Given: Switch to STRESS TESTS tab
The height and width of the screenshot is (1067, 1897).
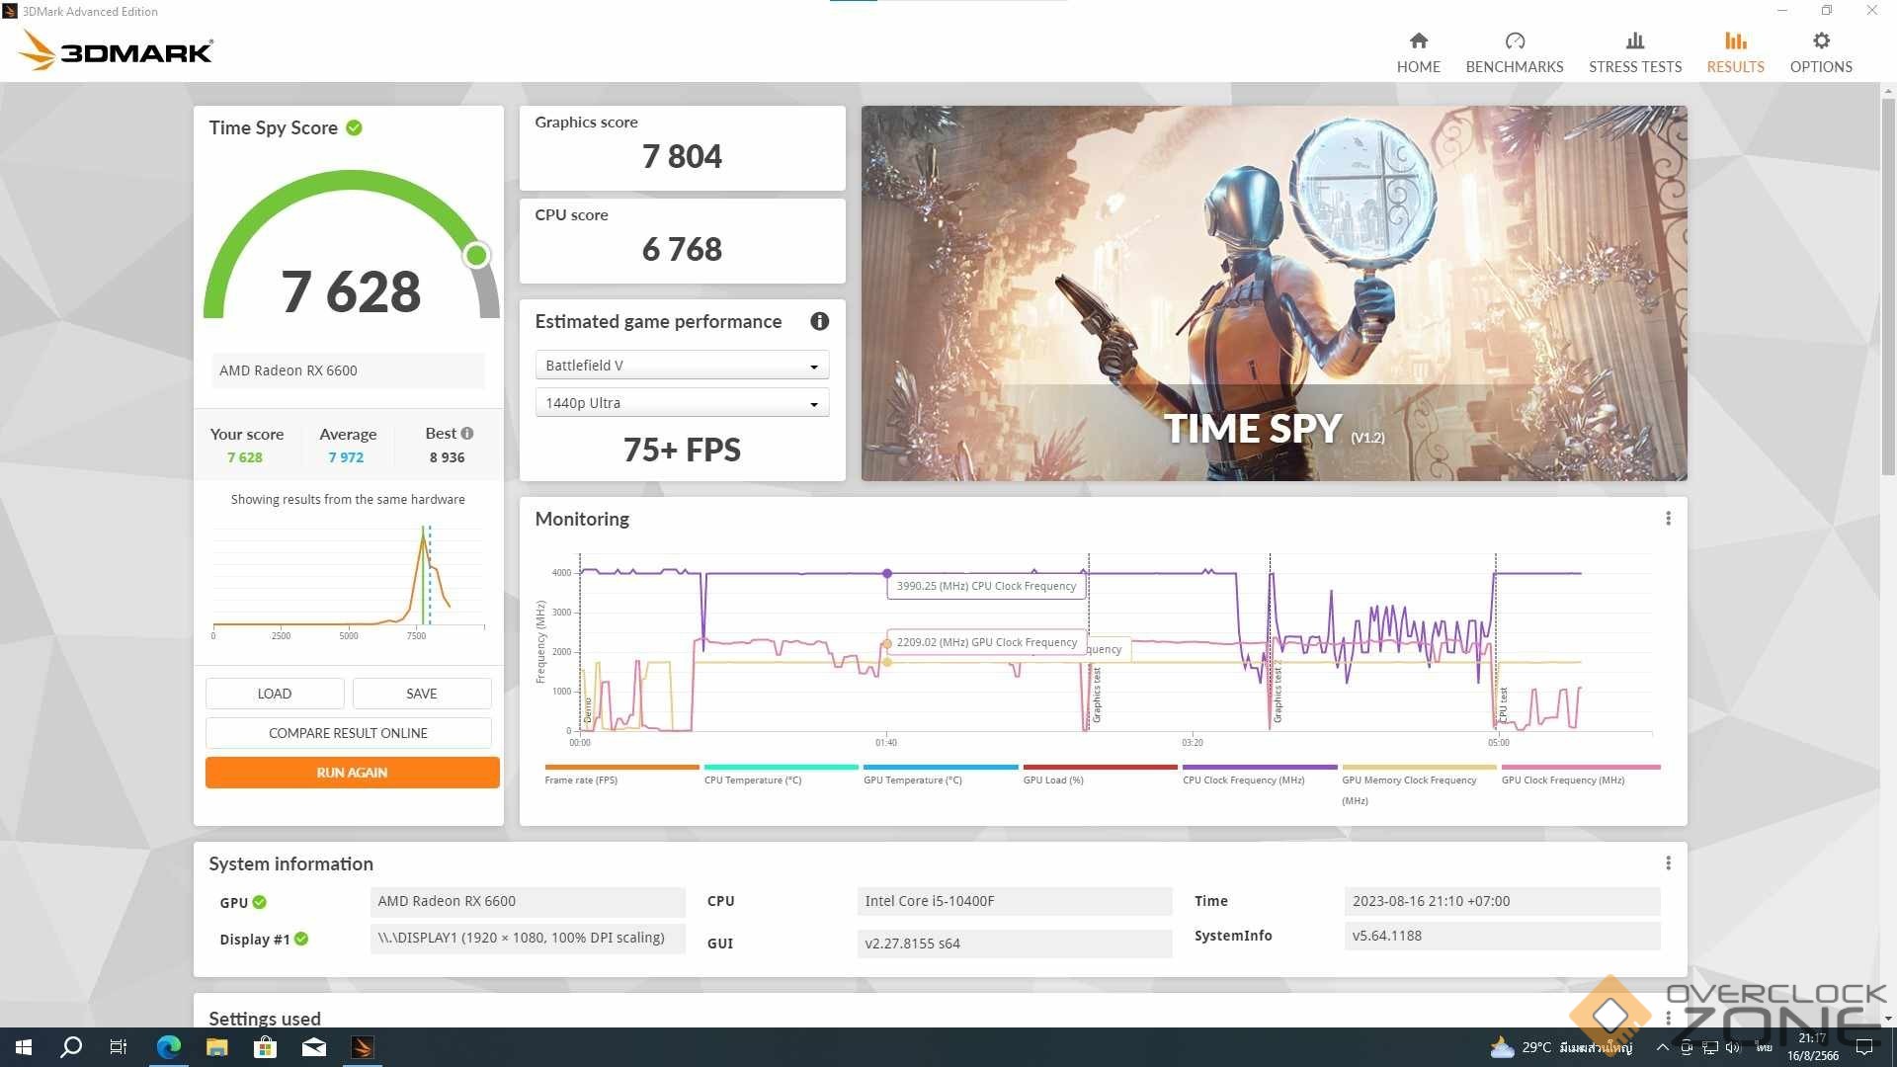Looking at the screenshot, I should (x=1635, y=52).
